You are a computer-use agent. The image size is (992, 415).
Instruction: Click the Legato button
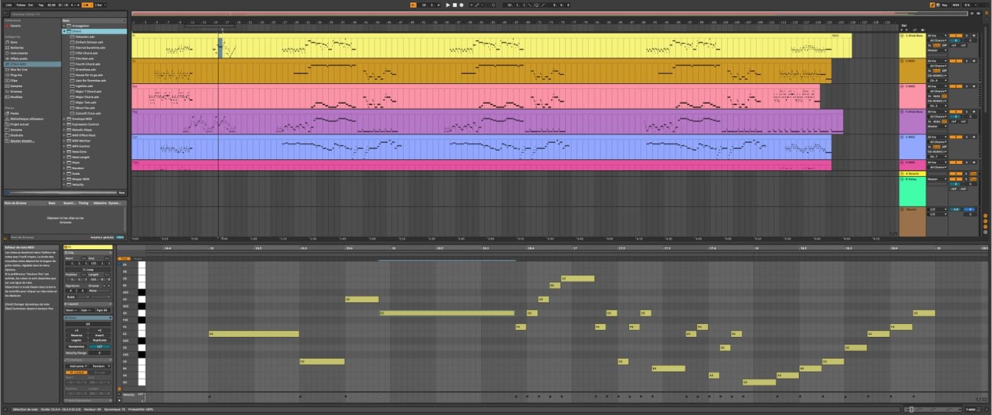76,340
